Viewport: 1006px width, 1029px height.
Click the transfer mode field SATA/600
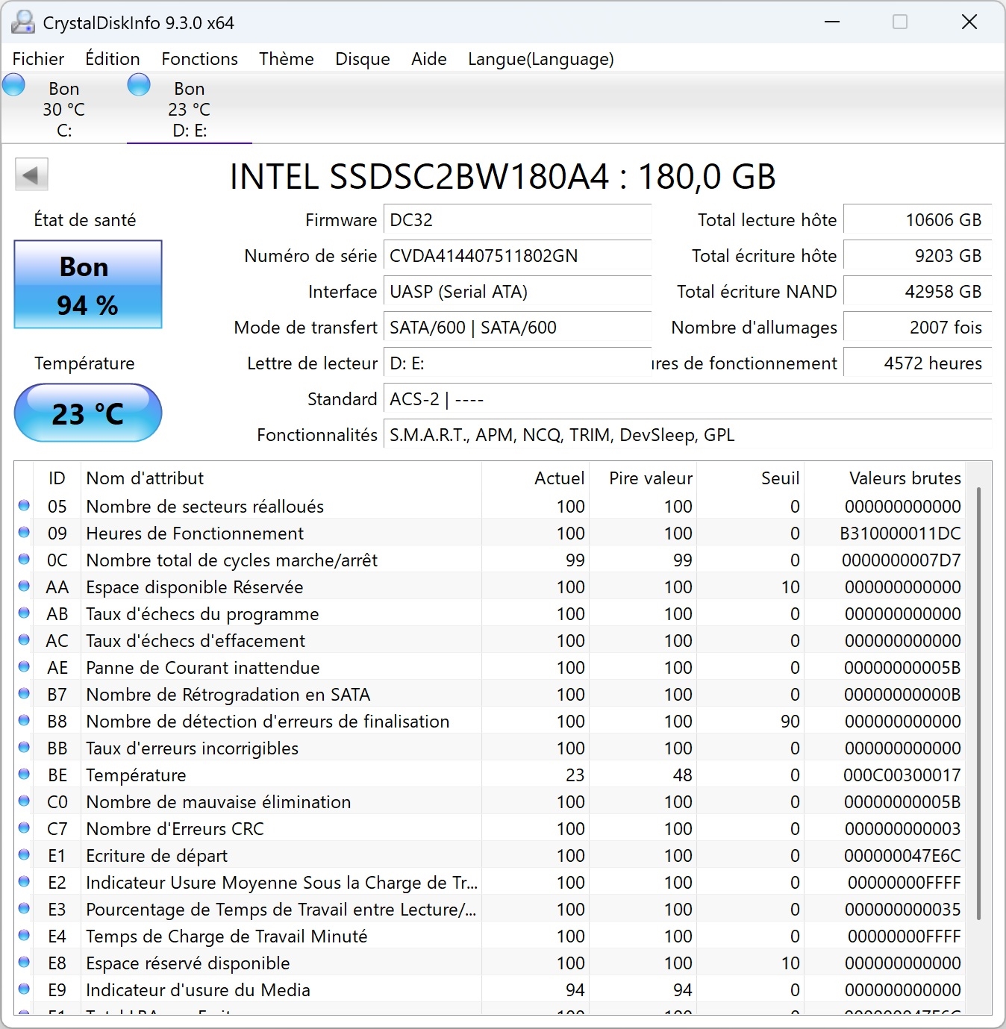tap(518, 328)
